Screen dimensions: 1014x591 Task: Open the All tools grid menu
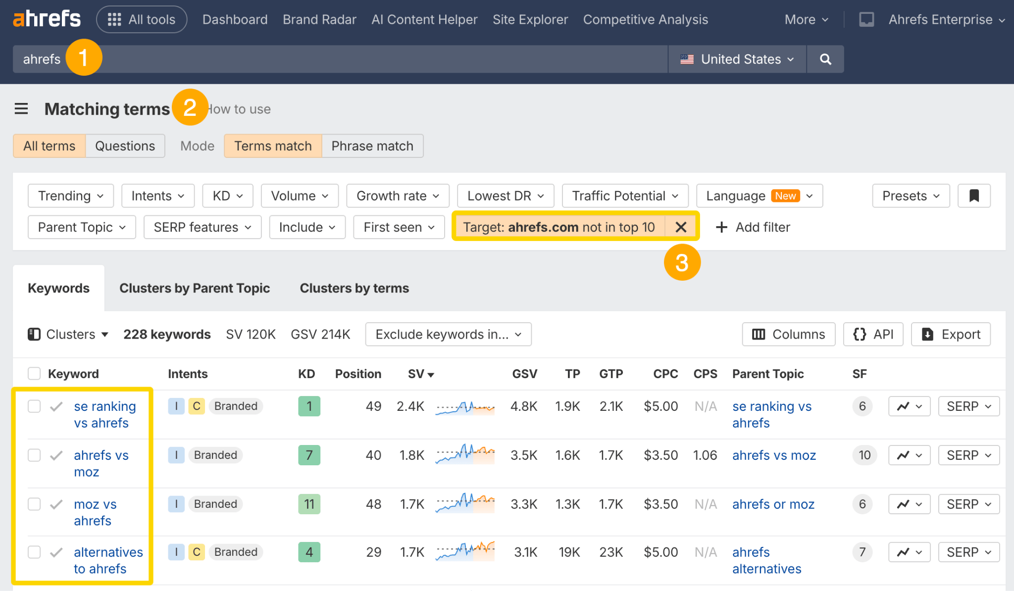(x=142, y=19)
